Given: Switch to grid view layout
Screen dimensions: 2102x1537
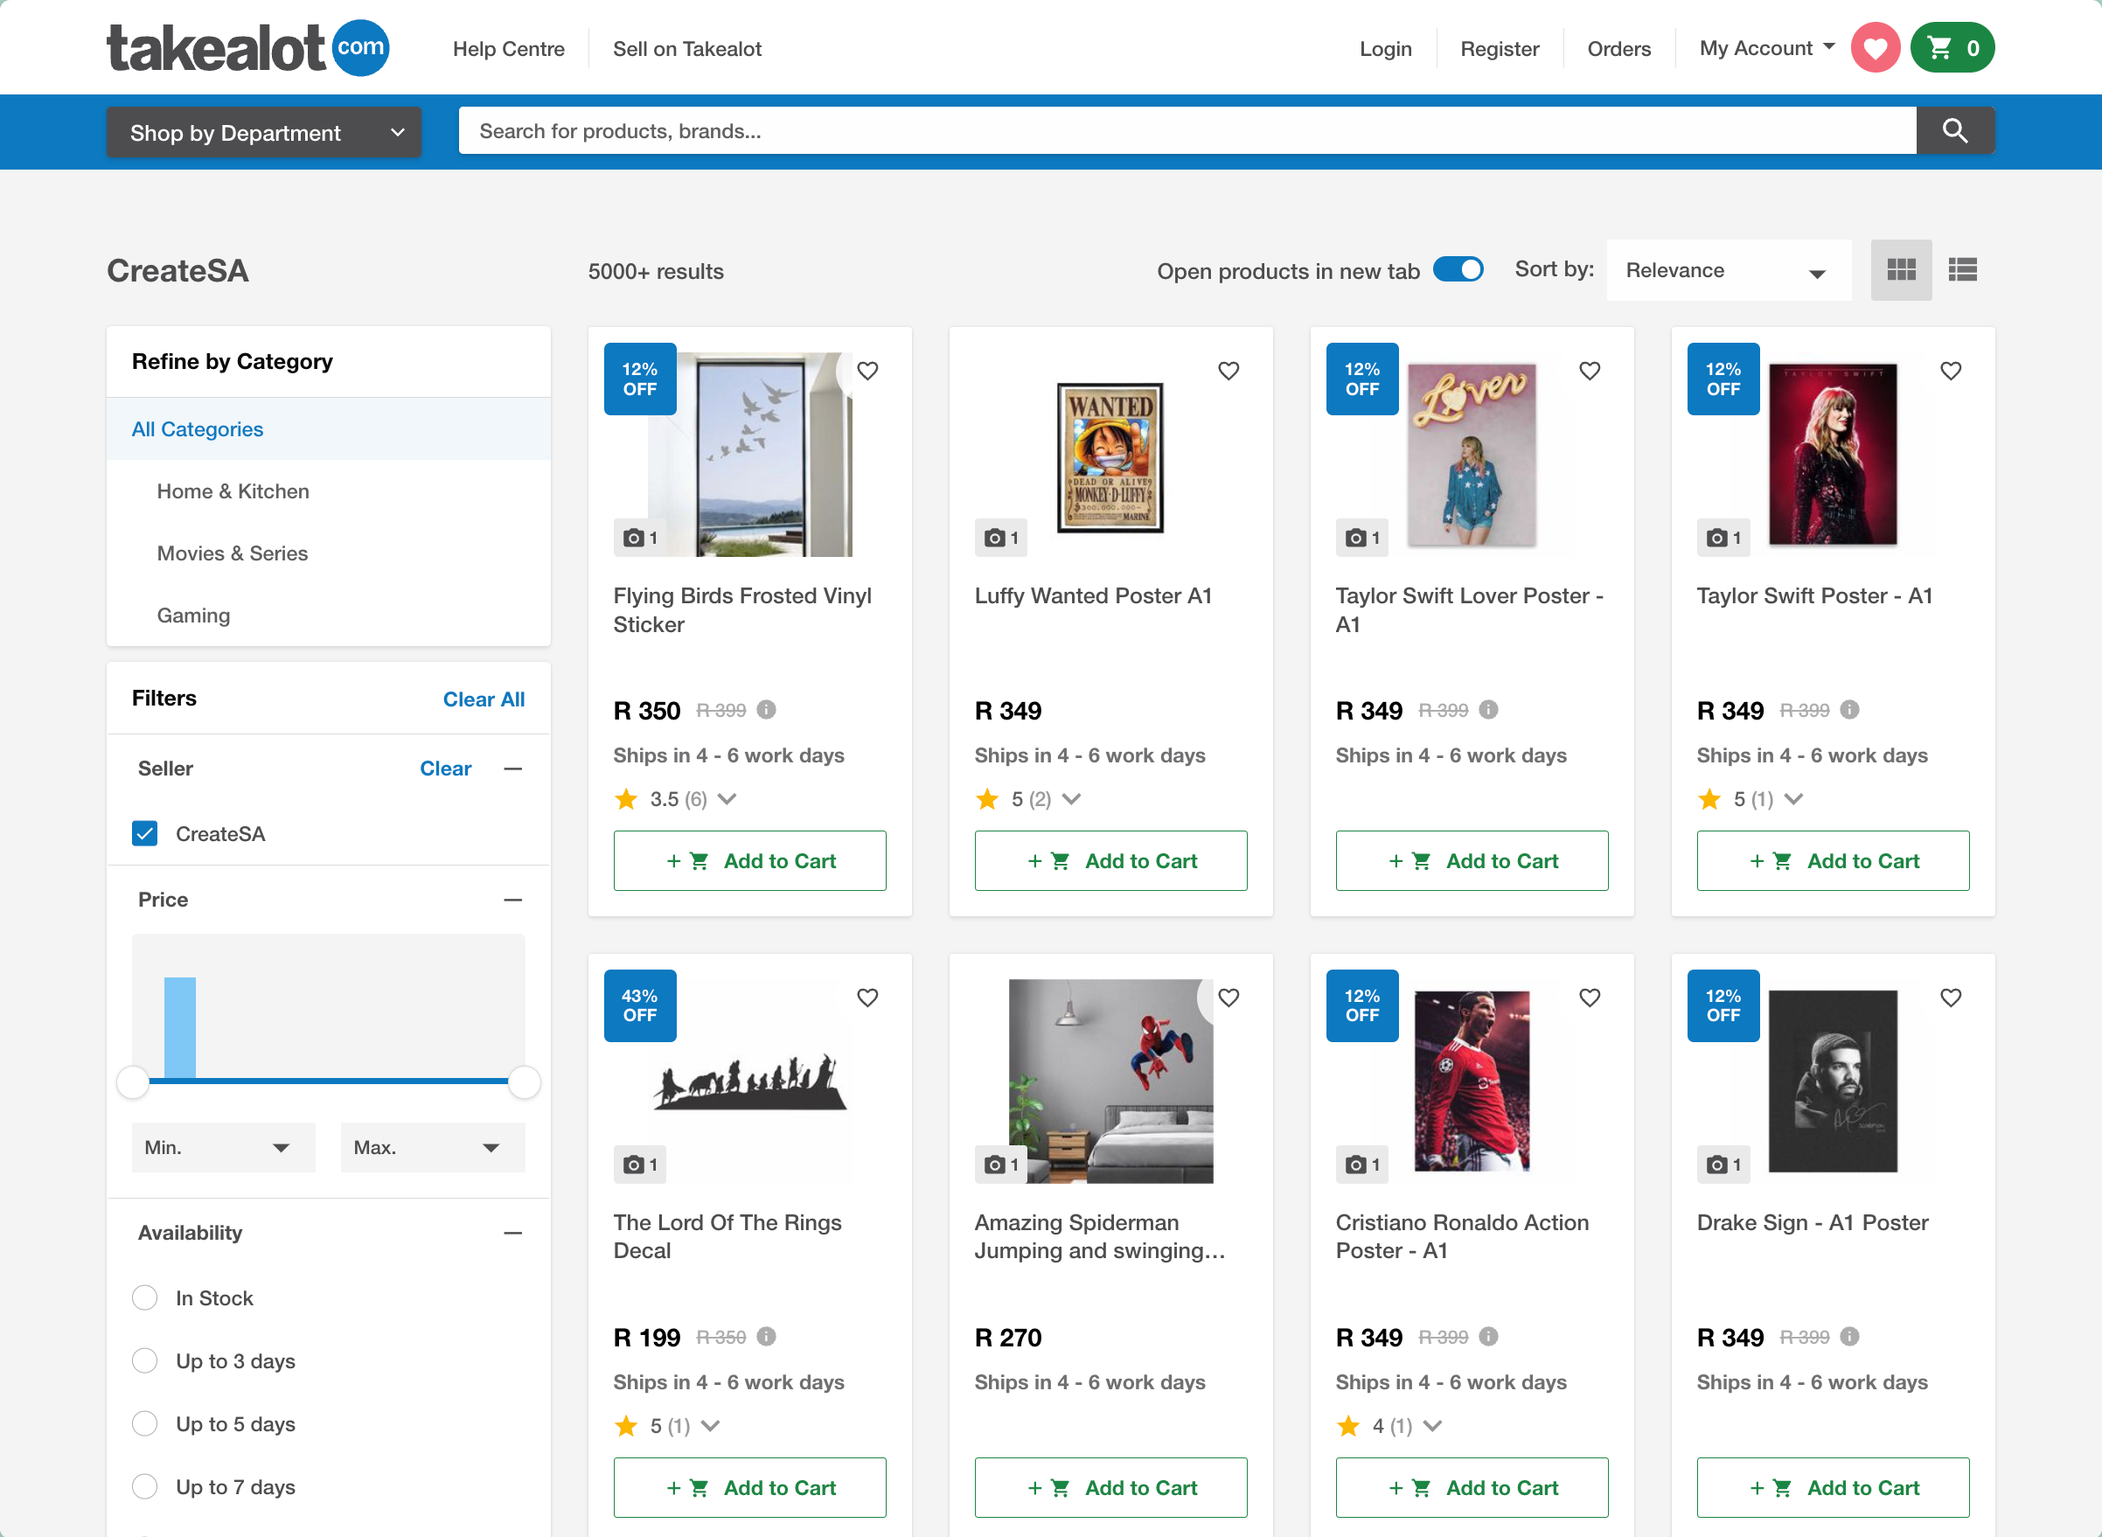Looking at the screenshot, I should pyautogui.click(x=1900, y=270).
